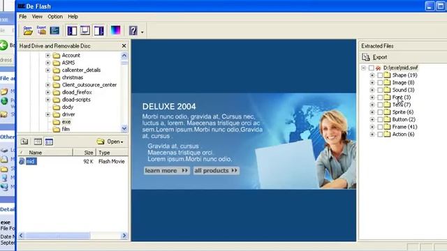Open the Option menu
447x251 pixels.
pos(55,17)
